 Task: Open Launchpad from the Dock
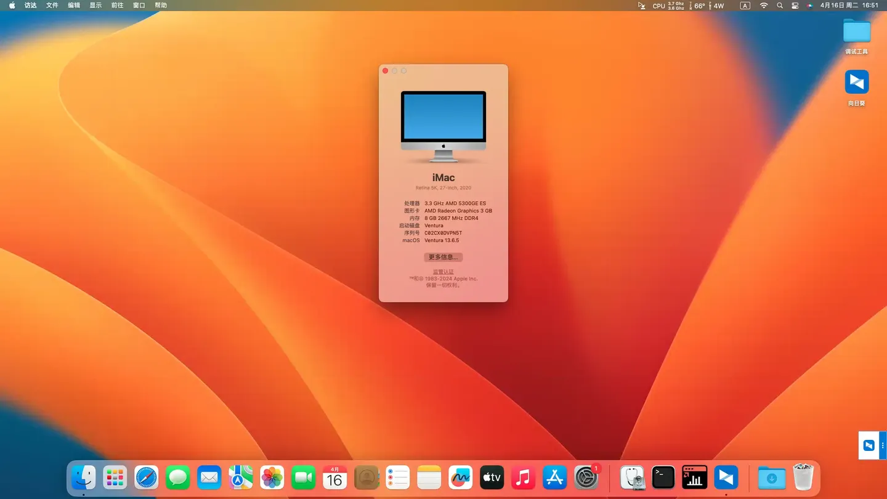tap(115, 477)
